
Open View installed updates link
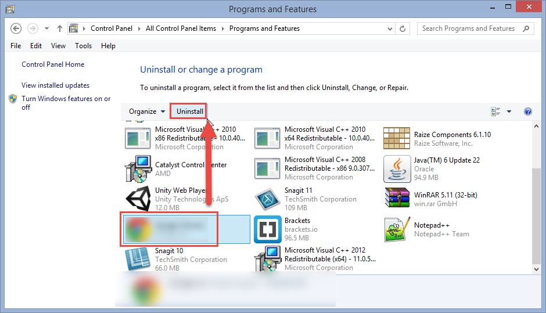[56, 85]
